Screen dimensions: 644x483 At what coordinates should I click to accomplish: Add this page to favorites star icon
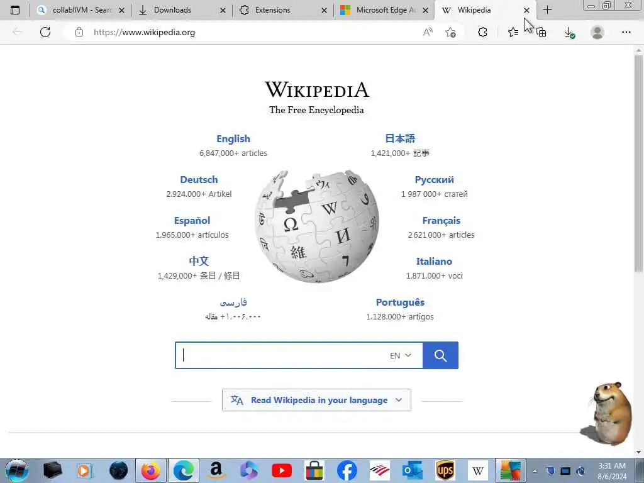coord(450,32)
